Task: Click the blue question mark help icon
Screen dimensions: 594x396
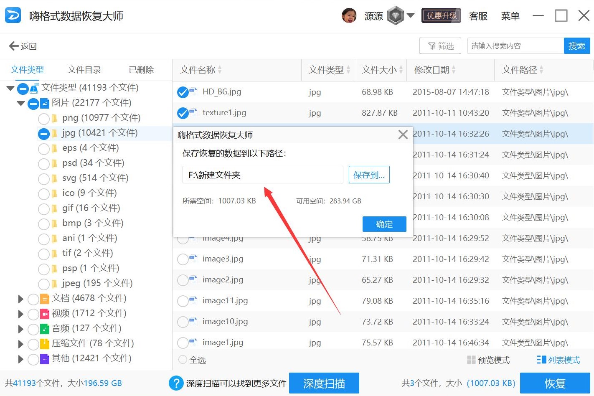Action: [x=176, y=383]
